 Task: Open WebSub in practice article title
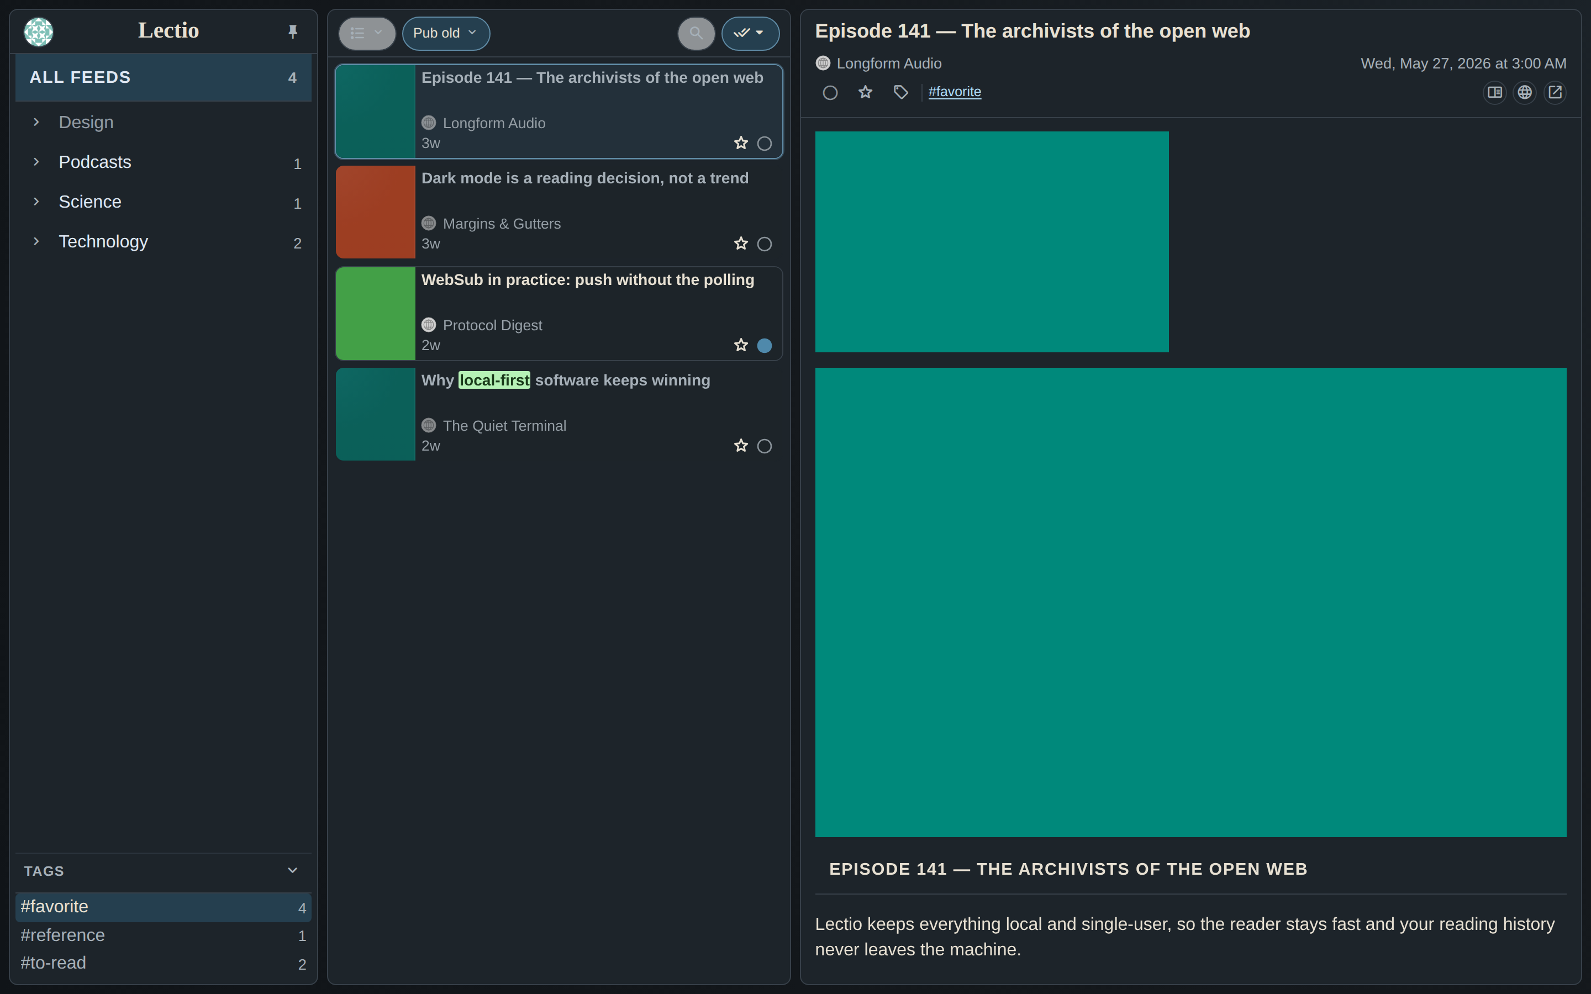587,280
